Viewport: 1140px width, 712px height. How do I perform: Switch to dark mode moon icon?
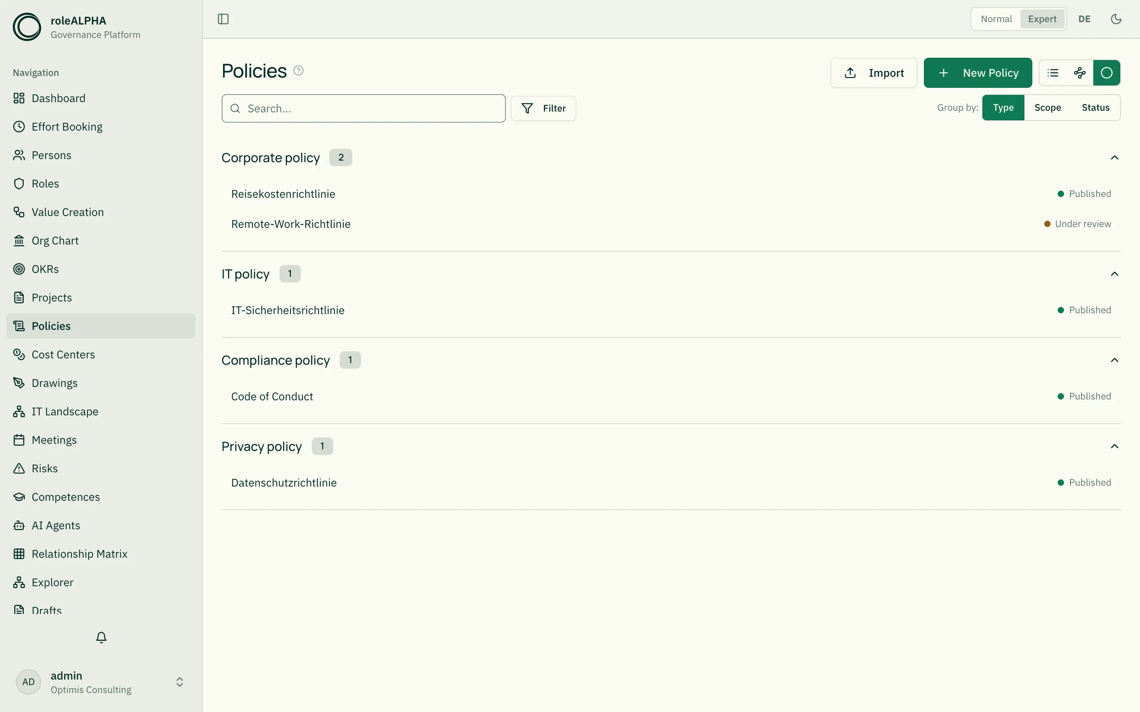tap(1116, 19)
